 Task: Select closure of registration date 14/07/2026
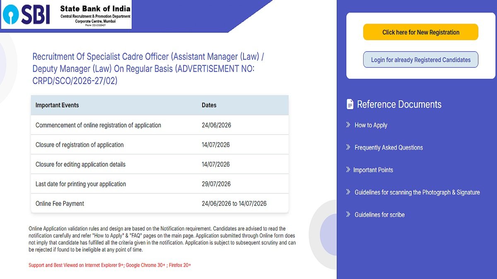point(216,145)
